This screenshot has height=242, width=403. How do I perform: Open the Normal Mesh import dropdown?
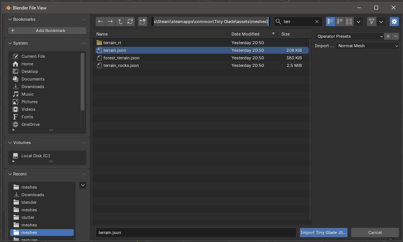(367, 46)
